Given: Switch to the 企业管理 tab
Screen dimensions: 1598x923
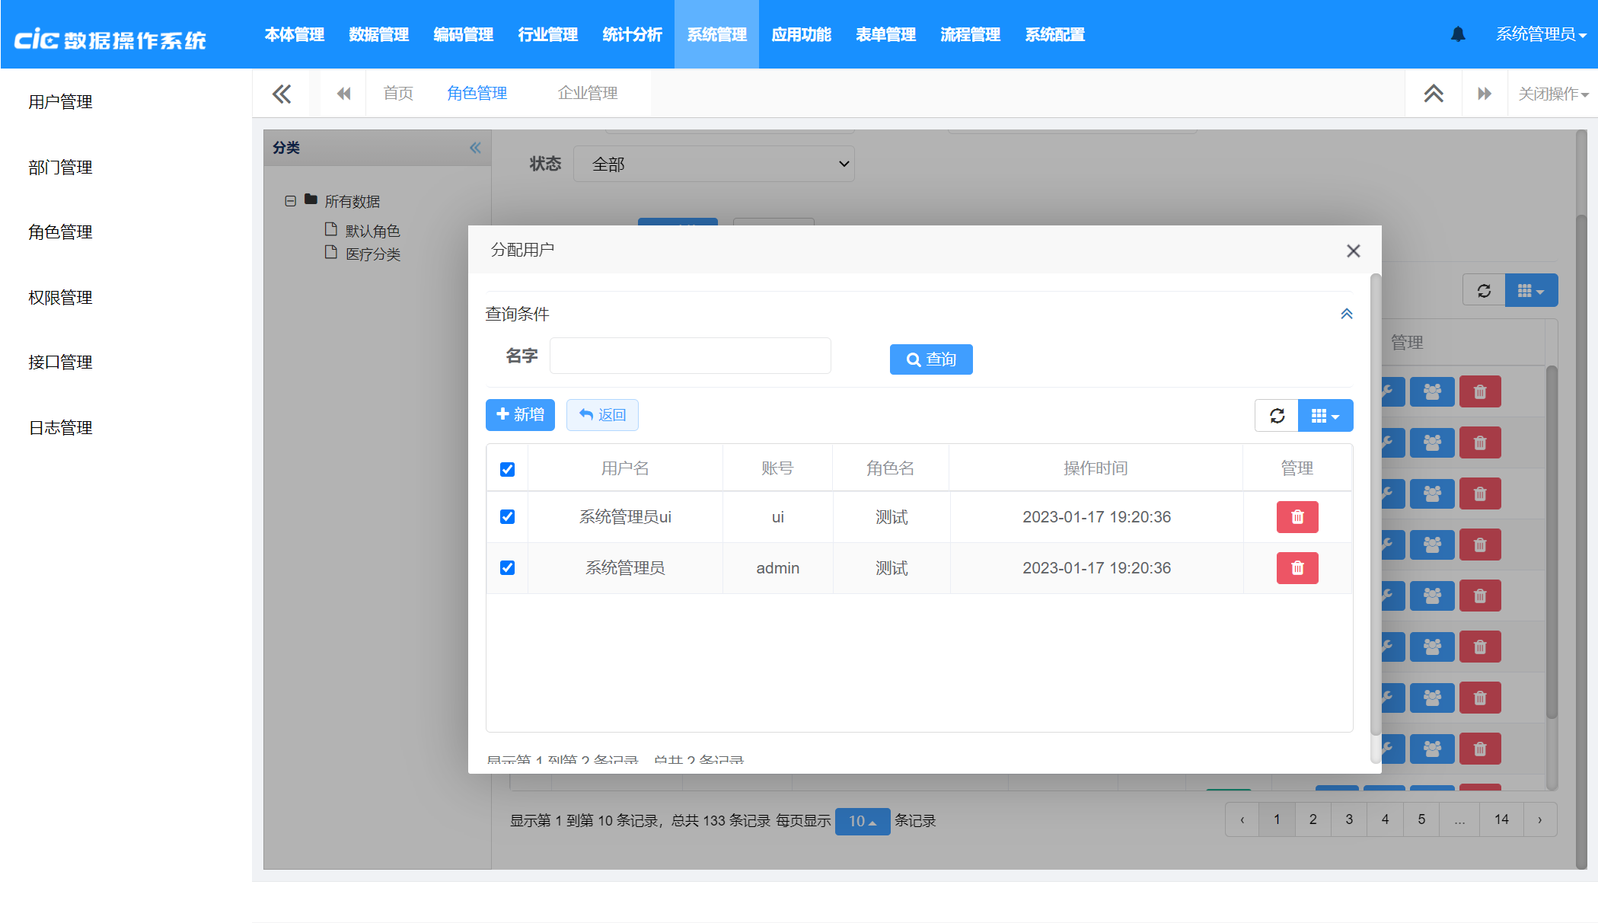Looking at the screenshot, I should (587, 94).
